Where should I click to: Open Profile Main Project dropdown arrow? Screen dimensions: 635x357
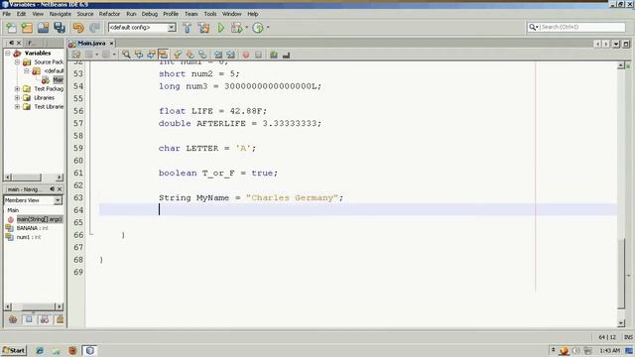click(268, 28)
